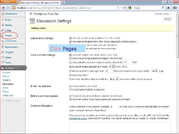Enable users must be registered checkbox
Viewport: 179px width, 134px height.
tap(70, 58)
